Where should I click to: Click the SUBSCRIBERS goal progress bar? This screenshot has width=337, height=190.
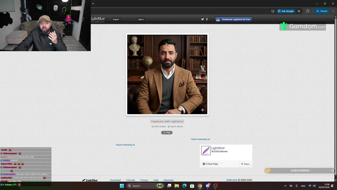tap(300, 170)
